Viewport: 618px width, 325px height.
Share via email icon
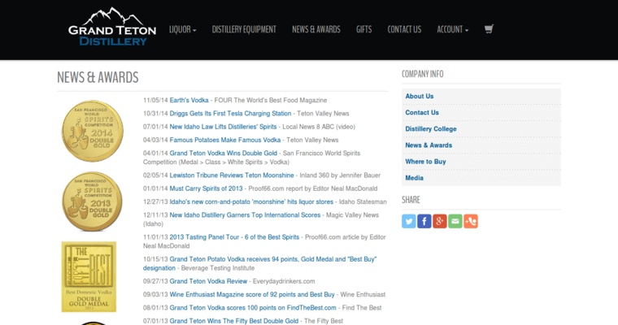(x=455, y=221)
